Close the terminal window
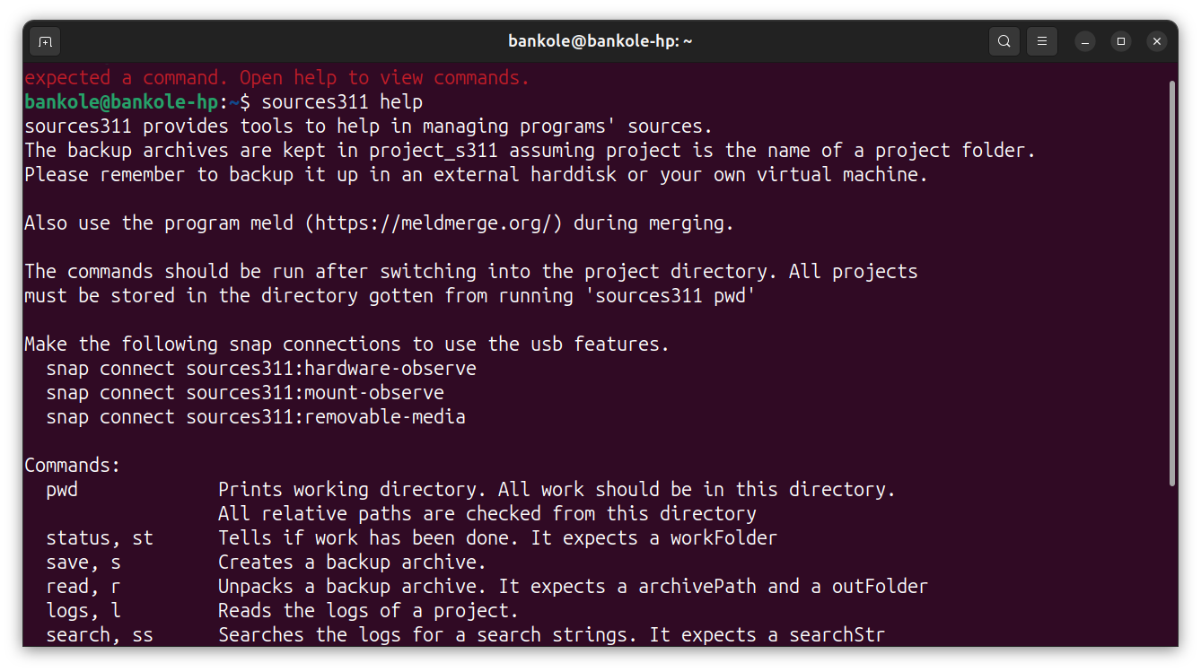1201x672 pixels. [x=1157, y=41]
